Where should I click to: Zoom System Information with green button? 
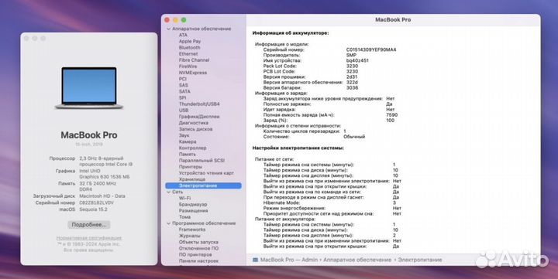coord(184,20)
